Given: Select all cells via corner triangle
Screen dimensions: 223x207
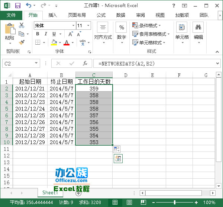Looking at the screenshot, I should [x=9, y=75].
